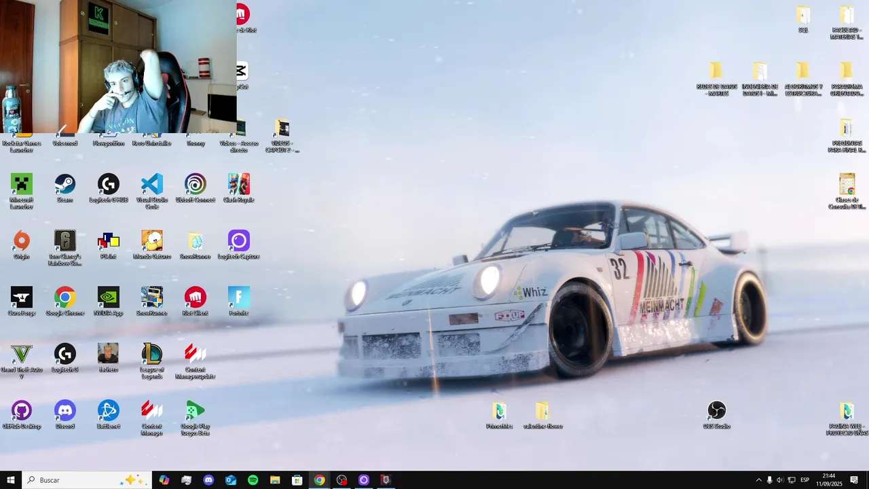Switch to Chrome in the taskbar

319,480
